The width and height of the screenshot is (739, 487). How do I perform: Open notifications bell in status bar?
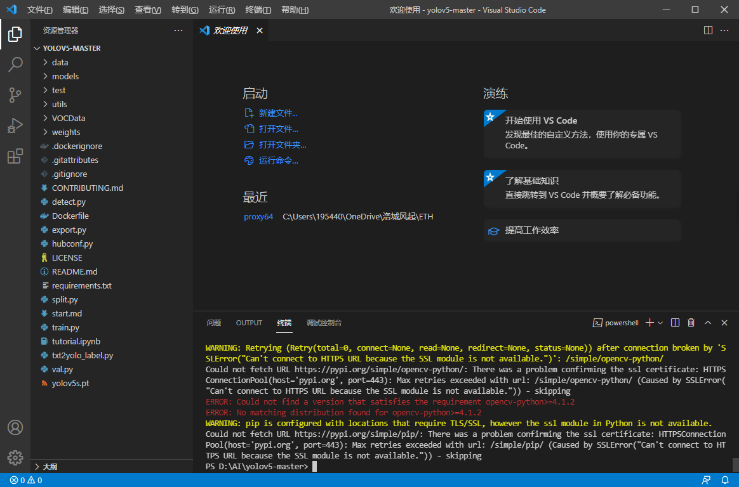(x=725, y=481)
